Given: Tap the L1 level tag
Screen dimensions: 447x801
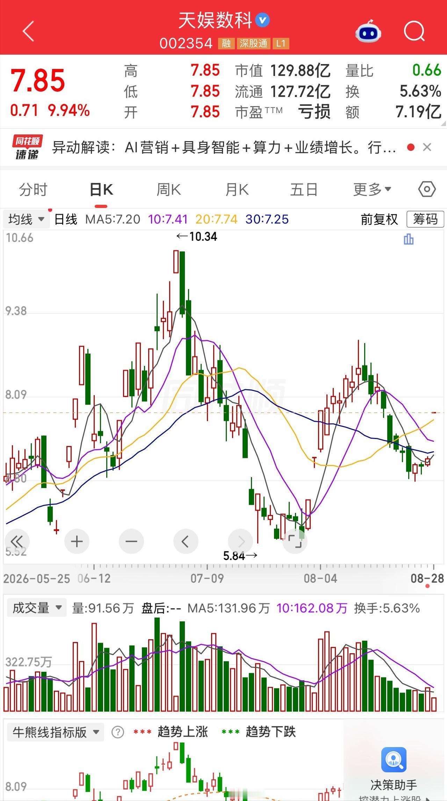Looking at the screenshot, I should (281, 43).
